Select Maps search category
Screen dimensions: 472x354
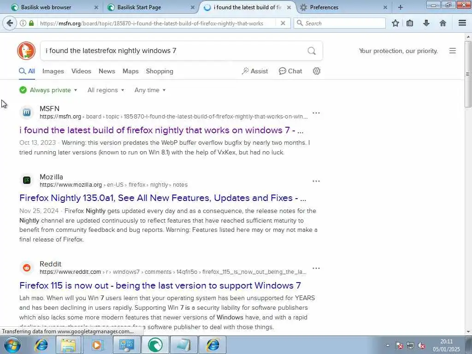click(x=130, y=71)
